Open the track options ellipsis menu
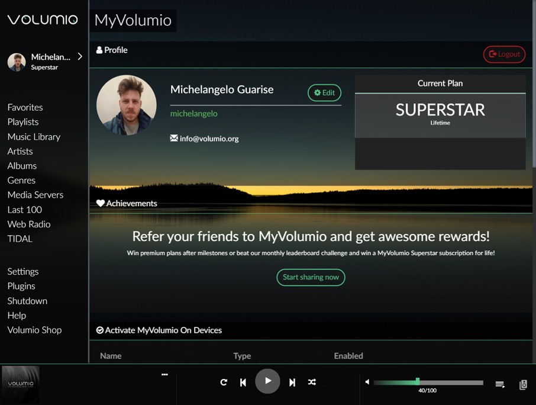 pos(164,374)
